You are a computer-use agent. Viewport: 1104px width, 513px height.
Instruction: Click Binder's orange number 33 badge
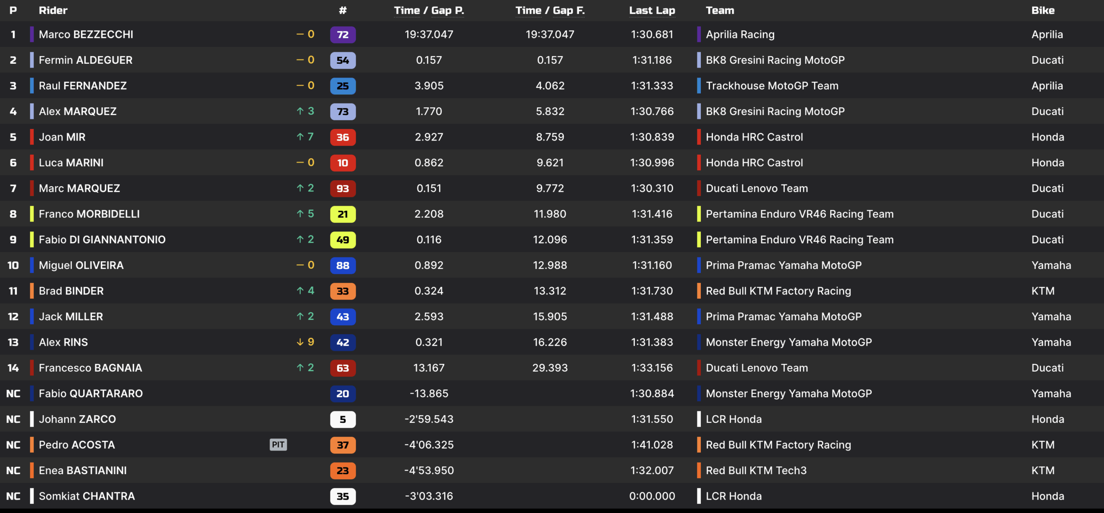coord(343,291)
